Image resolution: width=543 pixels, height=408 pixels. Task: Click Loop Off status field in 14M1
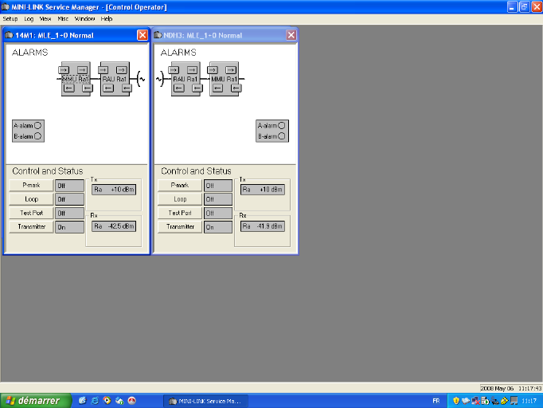pyautogui.click(x=69, y=199)
